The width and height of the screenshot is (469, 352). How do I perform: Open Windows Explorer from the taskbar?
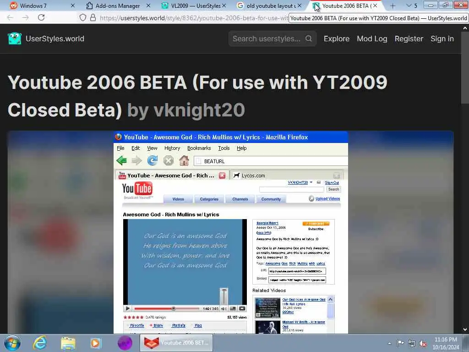[x=68, y=343]
